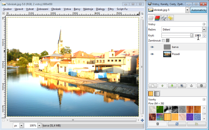Open the Barvy menu

coord(77,9)
